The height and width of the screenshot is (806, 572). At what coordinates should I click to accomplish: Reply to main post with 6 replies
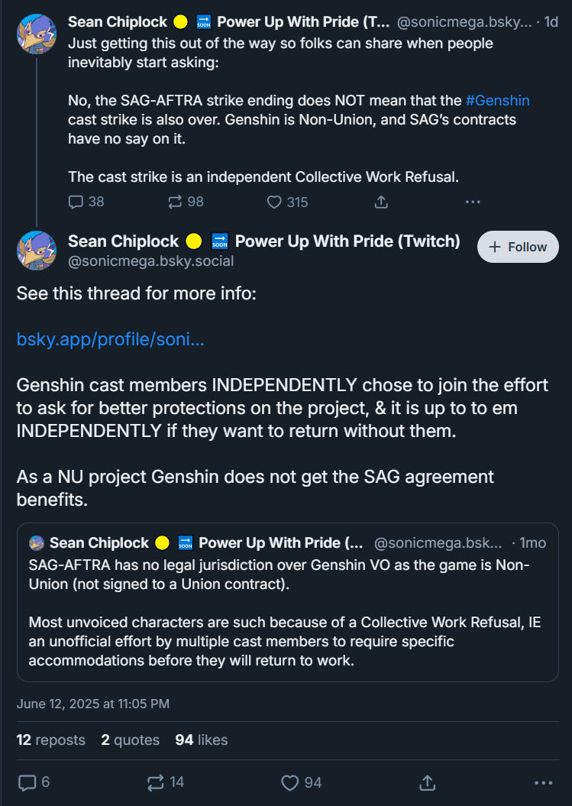(27, 782)
